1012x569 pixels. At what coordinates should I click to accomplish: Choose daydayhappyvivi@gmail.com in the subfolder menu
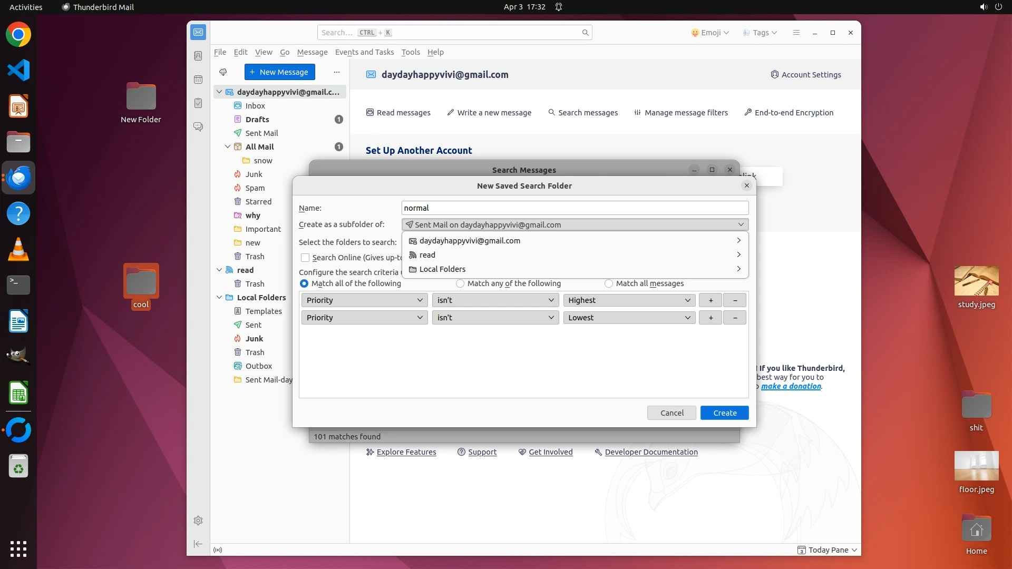point(470,241)
